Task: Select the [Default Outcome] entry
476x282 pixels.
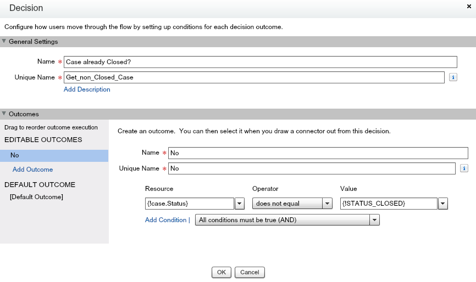Action: click(x=36, y=197)
